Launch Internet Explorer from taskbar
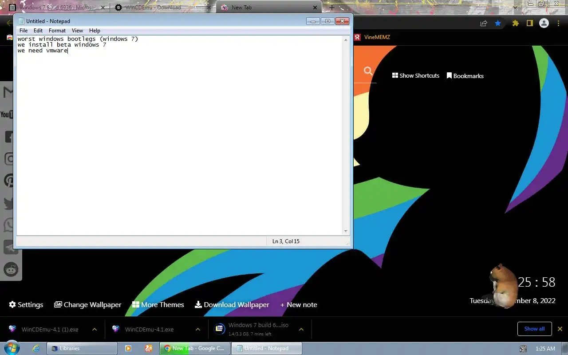 (36, 348)
